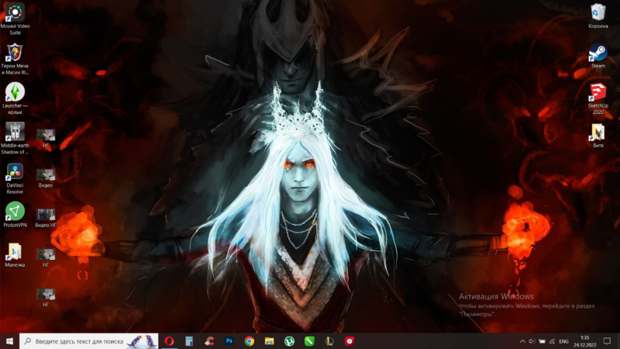Viewport: 620px width, 349px height.
Task: Switch the ENG input language
Action: pyautogui.click(x=564, y=341)
